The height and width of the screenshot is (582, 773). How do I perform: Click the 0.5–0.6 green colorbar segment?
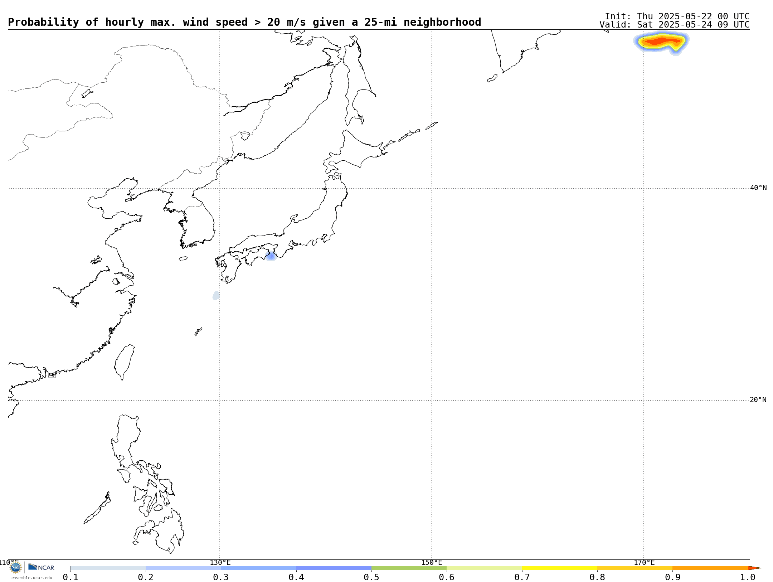409,568
